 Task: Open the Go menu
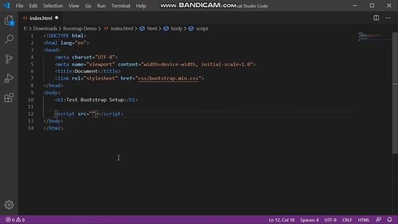point(88,6)
